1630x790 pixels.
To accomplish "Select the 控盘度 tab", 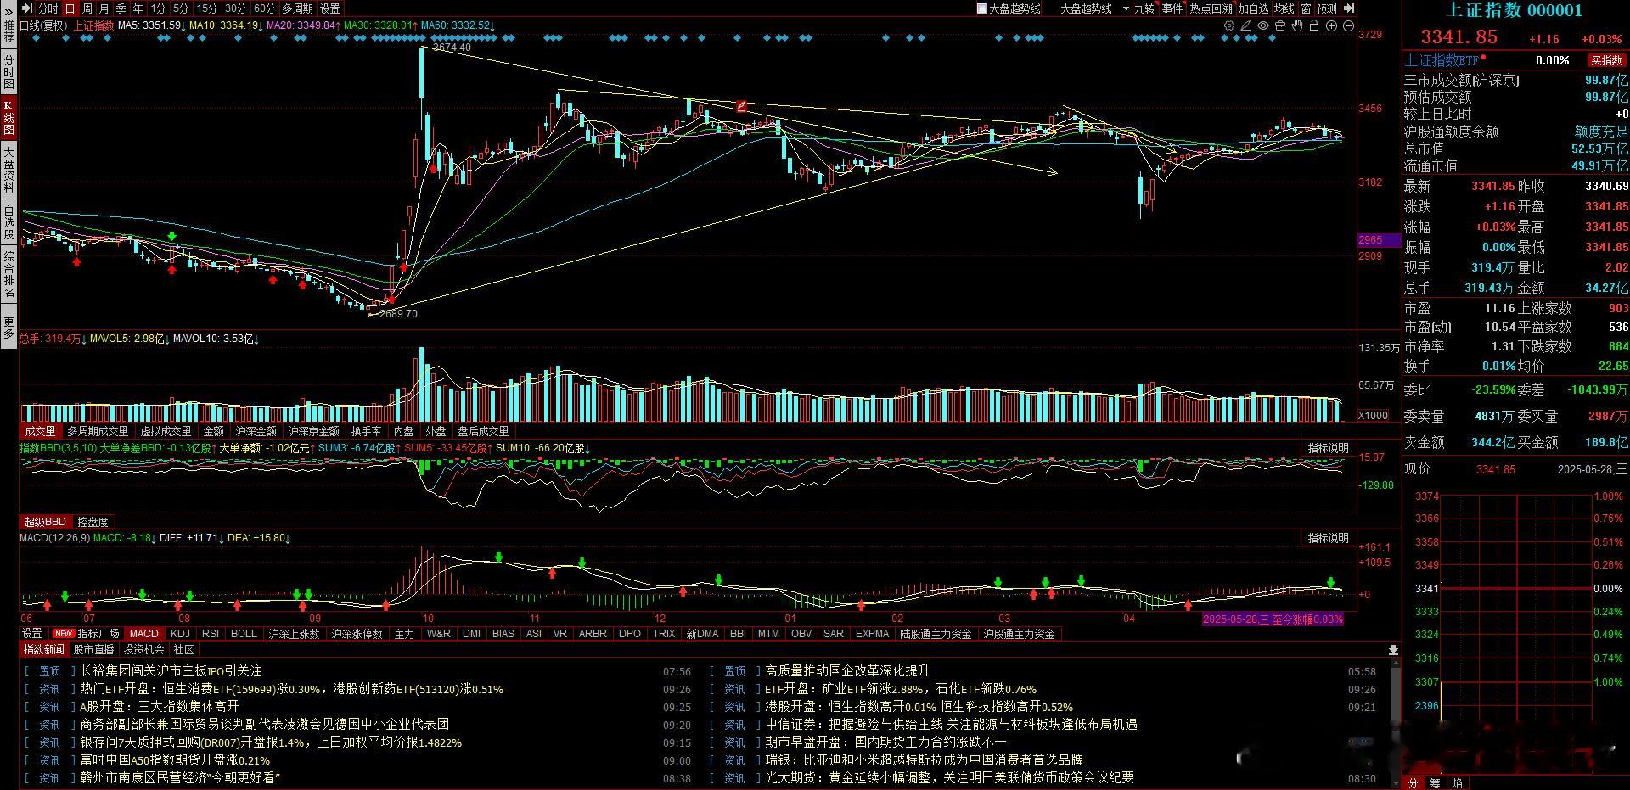I will click(93, 522).
